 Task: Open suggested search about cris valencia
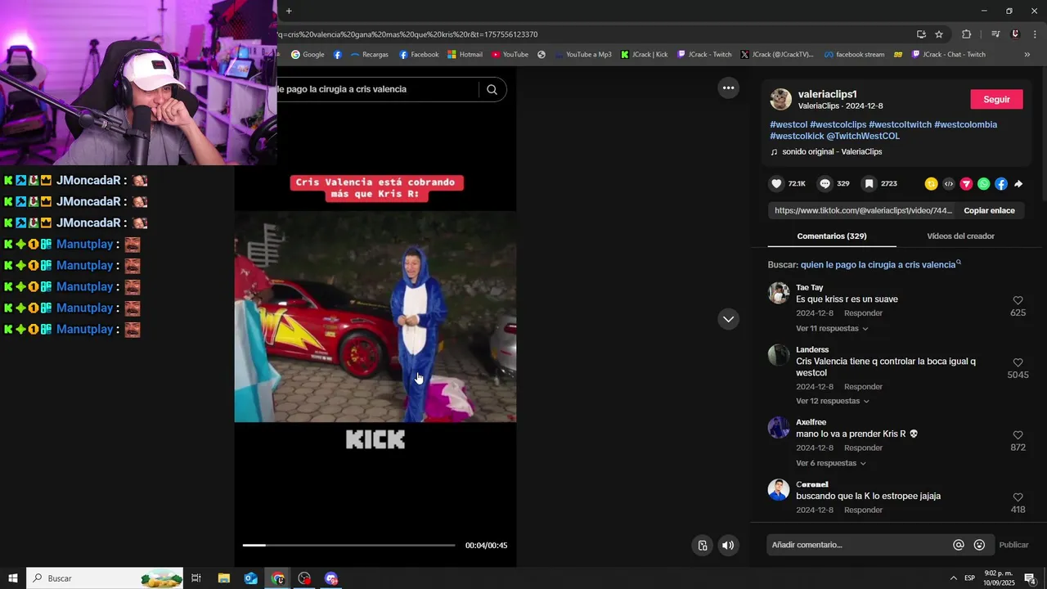[878, 265]
